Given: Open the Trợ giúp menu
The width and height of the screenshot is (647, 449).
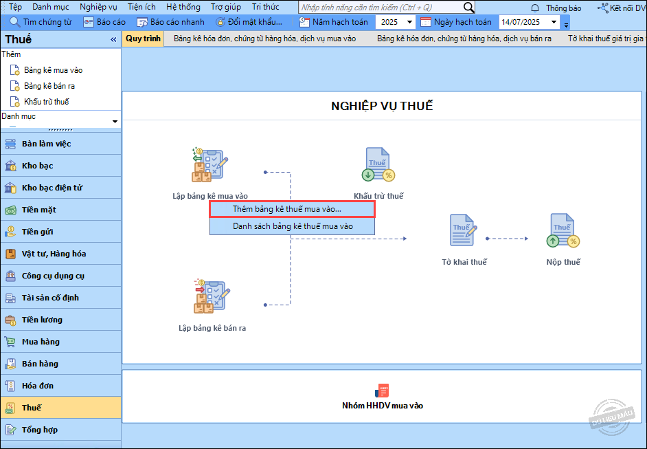Looking at the screenshot, I should tap(226, 7).
